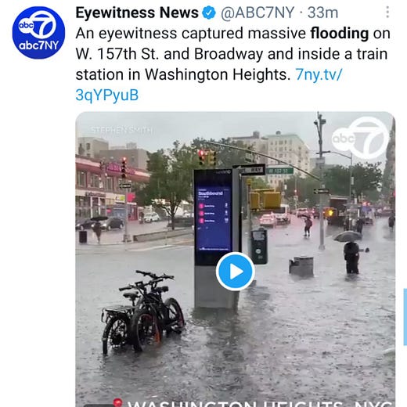
Task: Click the person holding umbrella in water
Action: [351, 251]
